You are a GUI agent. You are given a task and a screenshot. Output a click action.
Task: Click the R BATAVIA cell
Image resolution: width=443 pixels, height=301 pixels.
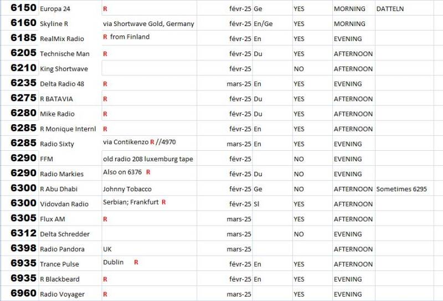pos(56,99)
